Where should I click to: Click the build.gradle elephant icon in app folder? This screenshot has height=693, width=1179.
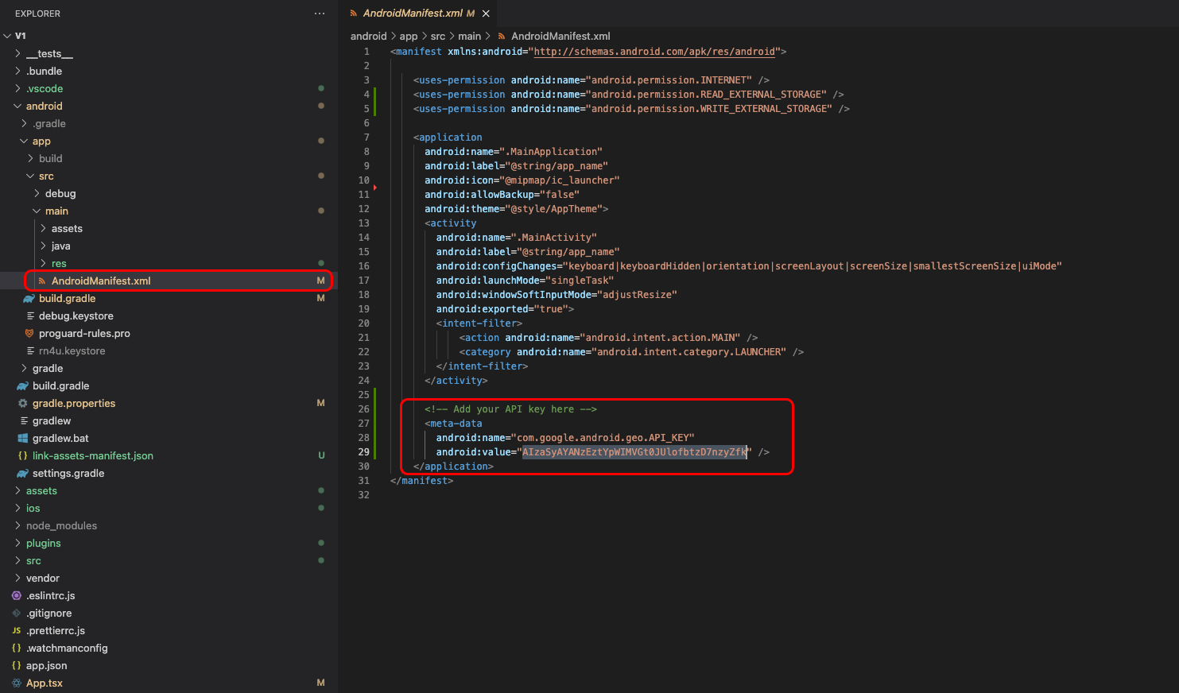pos(29,299)
